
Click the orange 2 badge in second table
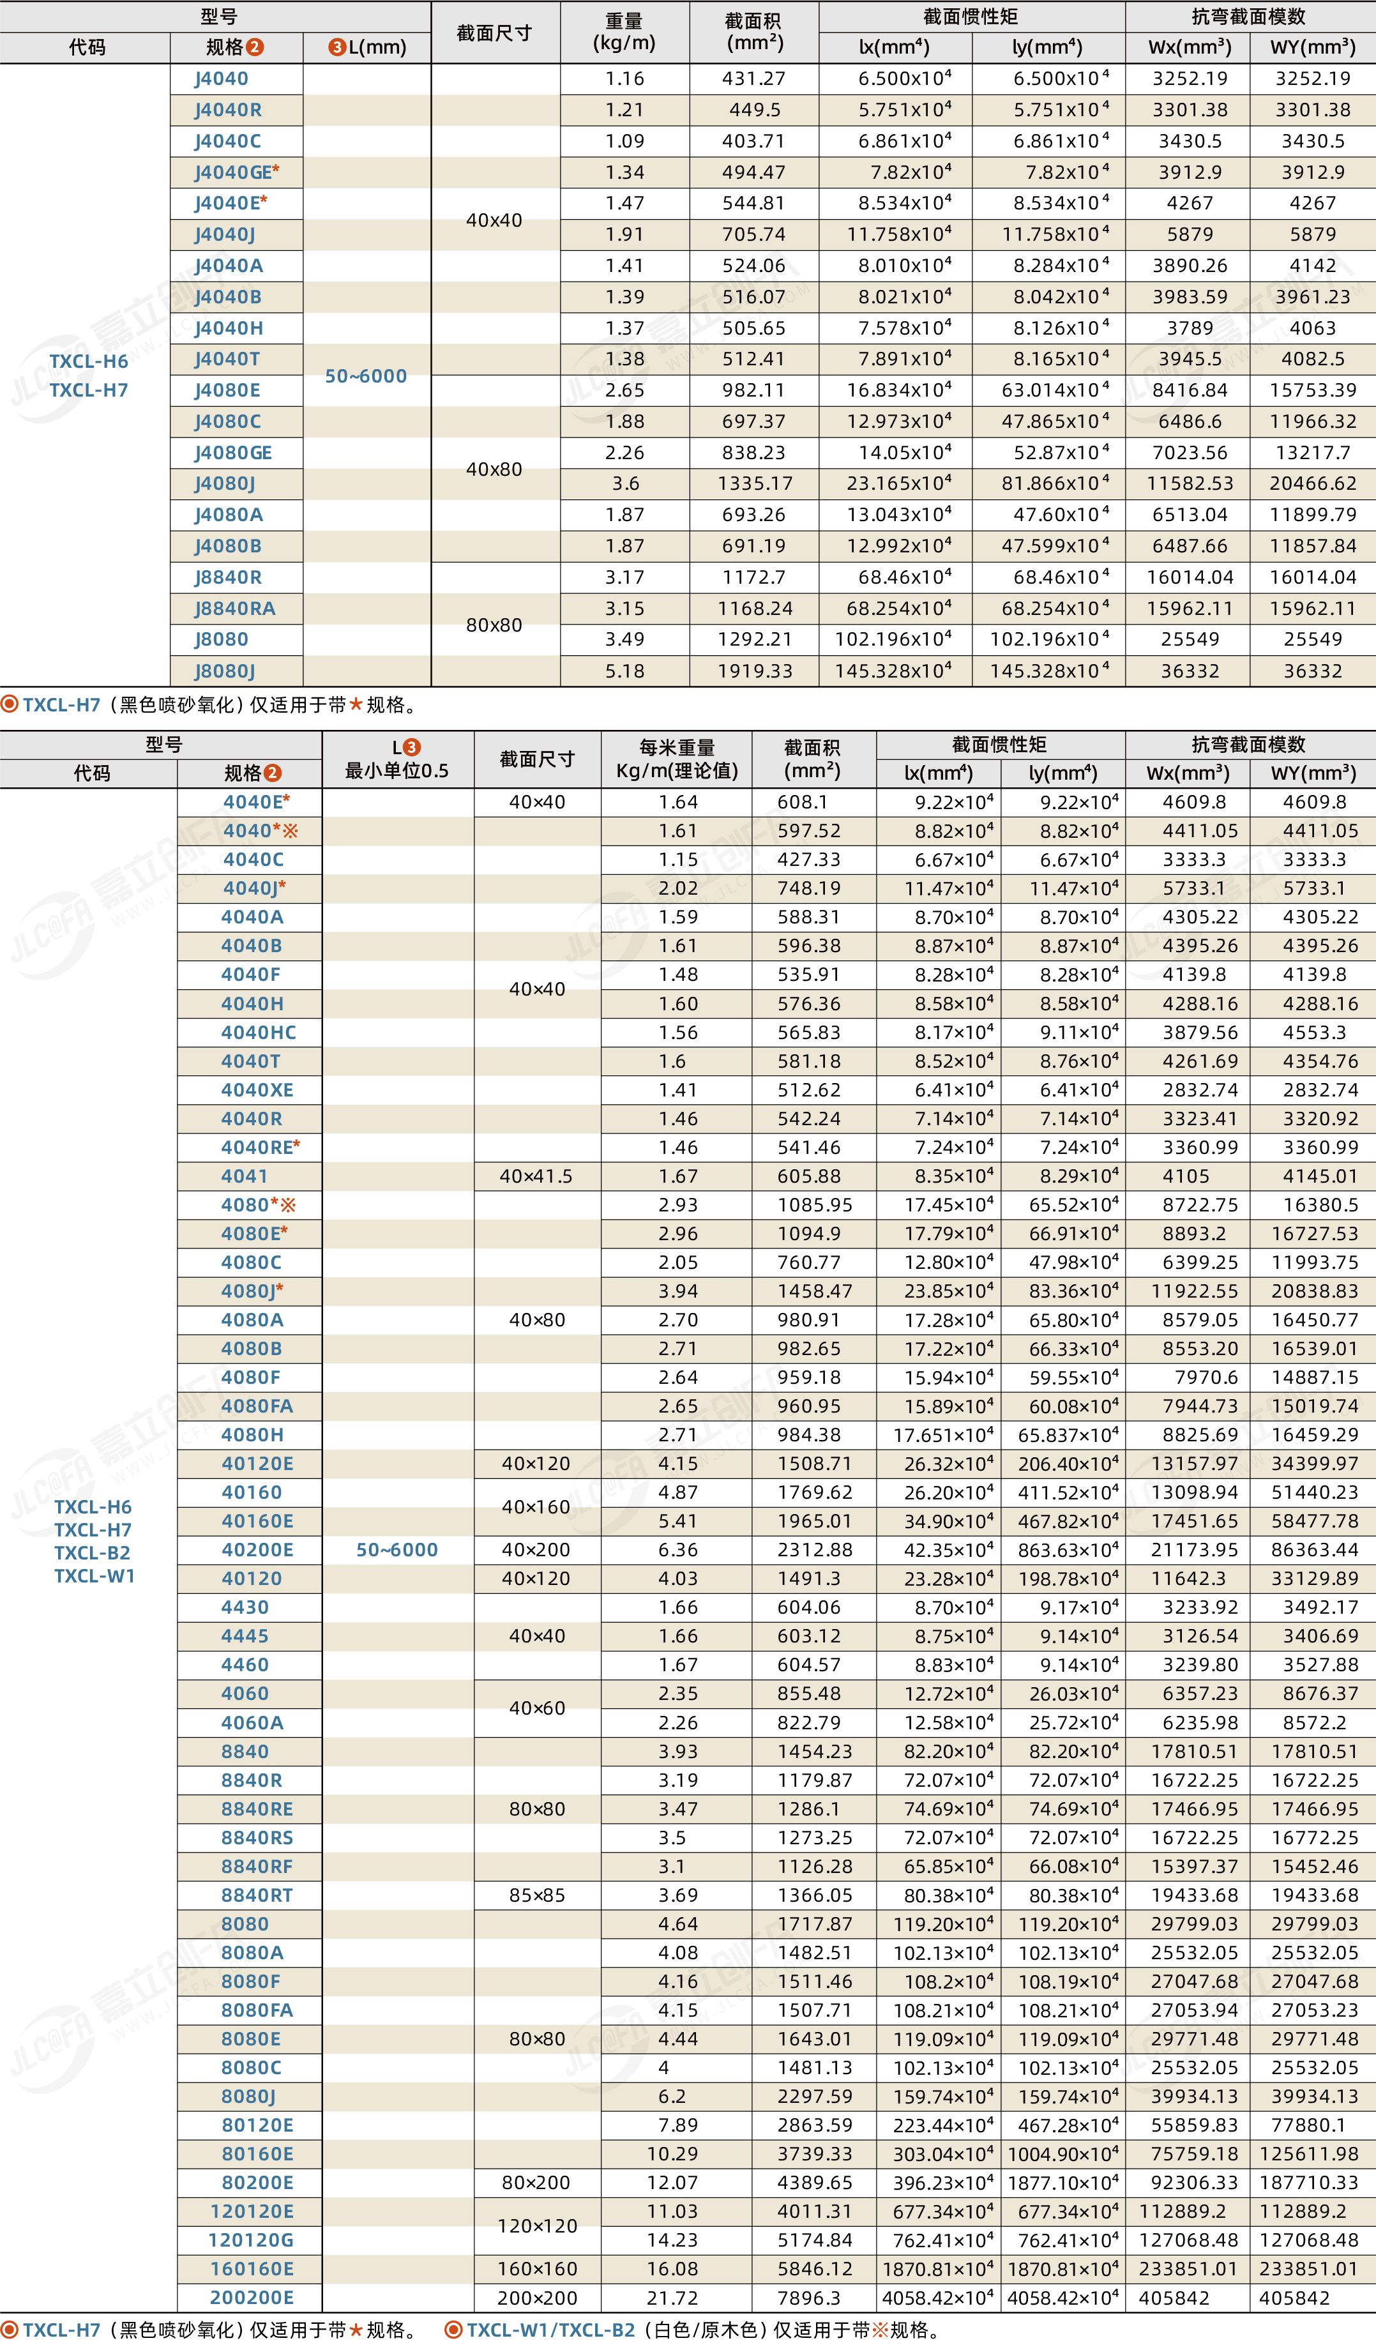coord(273,773)
